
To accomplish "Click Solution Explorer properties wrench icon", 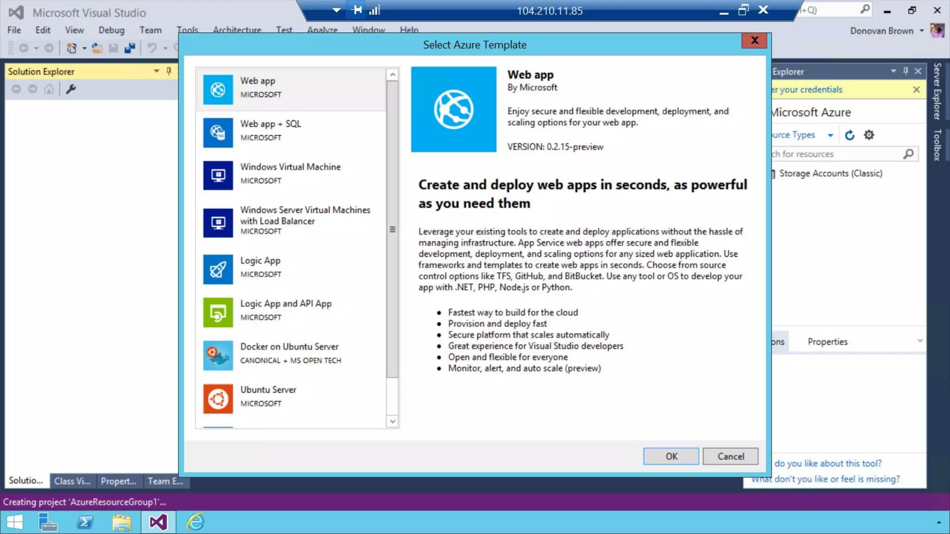I will click(x=71, y=89).
